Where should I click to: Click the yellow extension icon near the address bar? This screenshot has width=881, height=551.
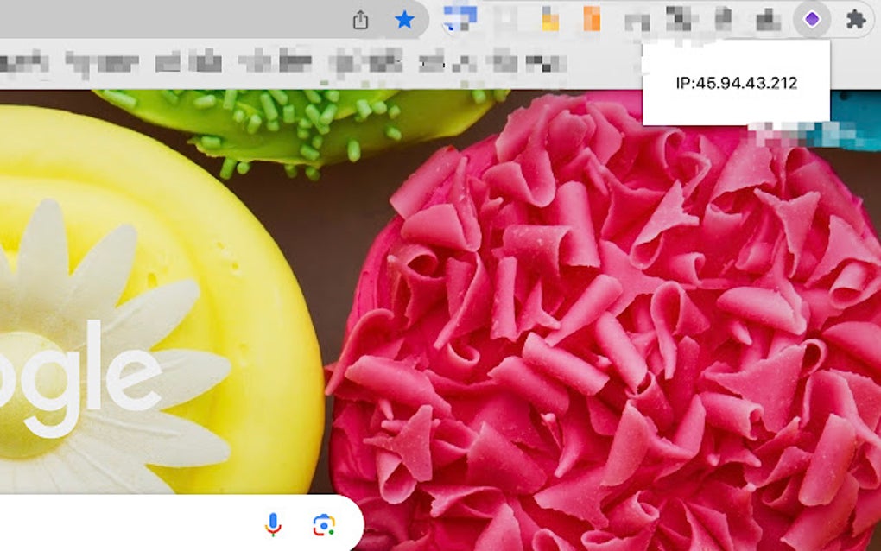pyautogui.click(x=550, y=19)
